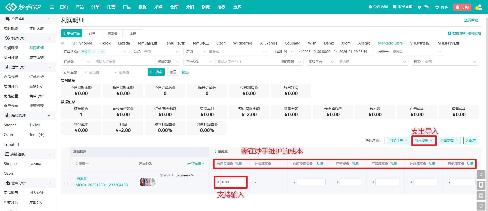The width and height of the screenshot is (488, 211).
Task: Click the double-arrow expand icon on right edge
Action: 481,175
